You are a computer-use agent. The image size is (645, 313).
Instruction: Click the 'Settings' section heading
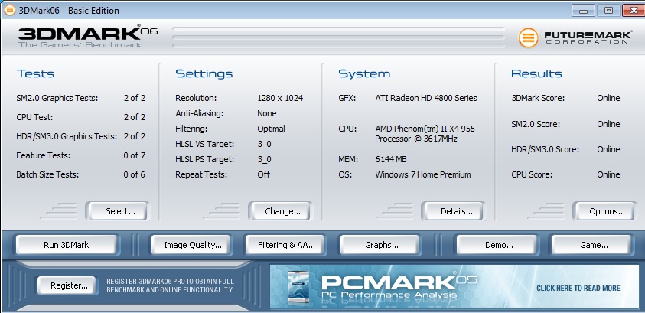pyautogui.click(x=204, y=74)
